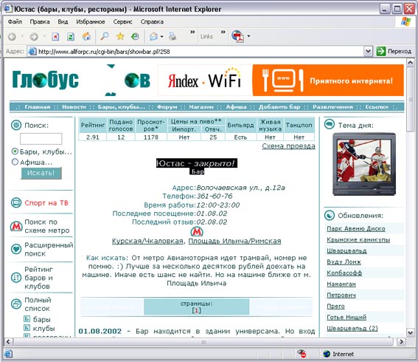This screenshot has height=362, width=418.
Task: Click the Stop toolbar icon
Action: [55, 36]
